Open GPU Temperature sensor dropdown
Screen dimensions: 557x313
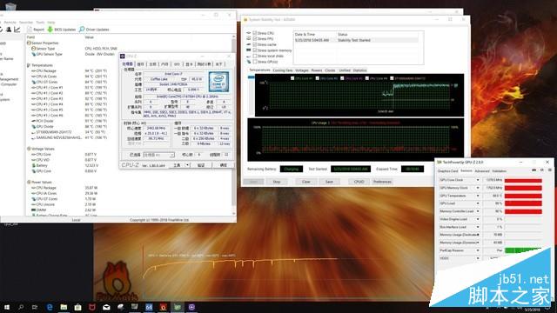[478, 196]
